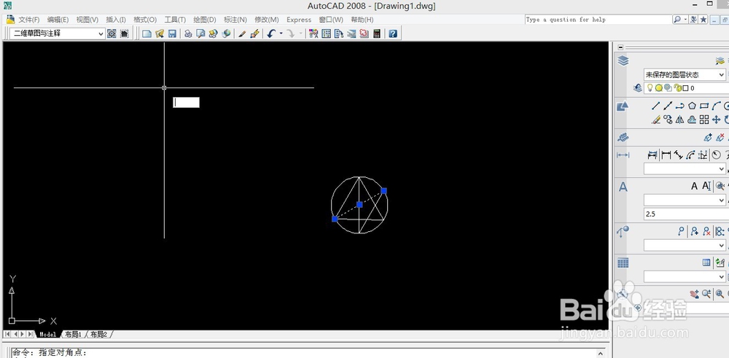Open the 修改(M) menu
The height and width of the screenshot is (358, 729).
266,20
